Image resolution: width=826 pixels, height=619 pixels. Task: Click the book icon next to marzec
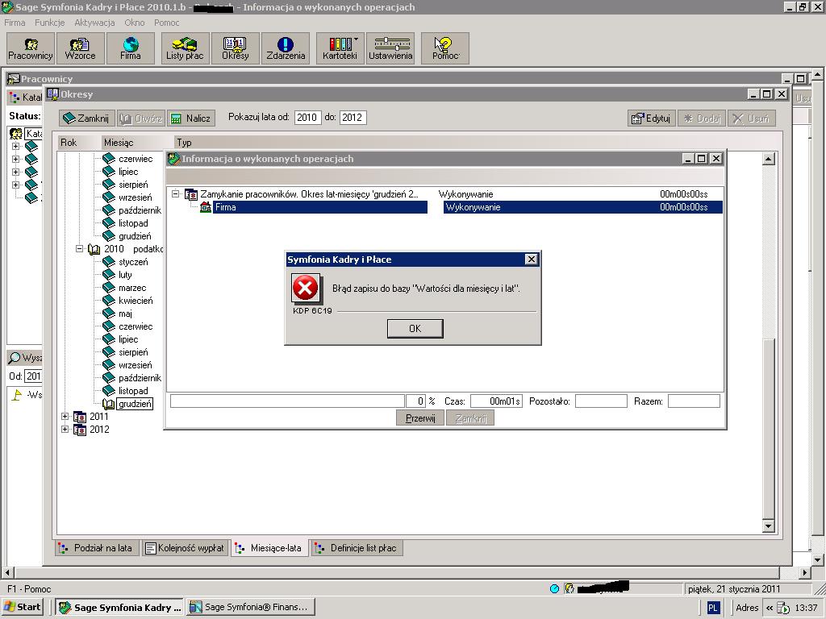click(109, 288)
